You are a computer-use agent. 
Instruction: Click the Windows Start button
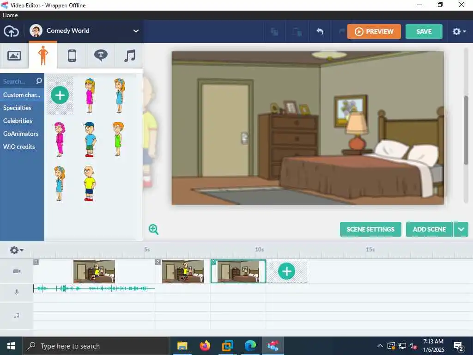click(x=11, y=346)
